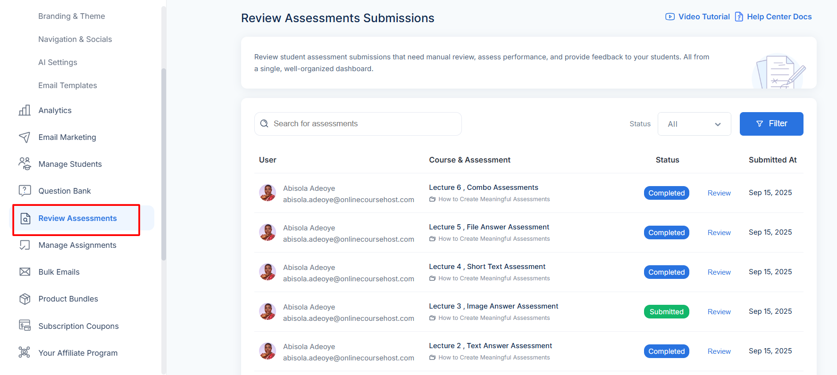The height and width of the screenshot is (375, 837).
Task: Click the Subscription Coupons icon
Action: pyautogui.click(x=25, y=326)
